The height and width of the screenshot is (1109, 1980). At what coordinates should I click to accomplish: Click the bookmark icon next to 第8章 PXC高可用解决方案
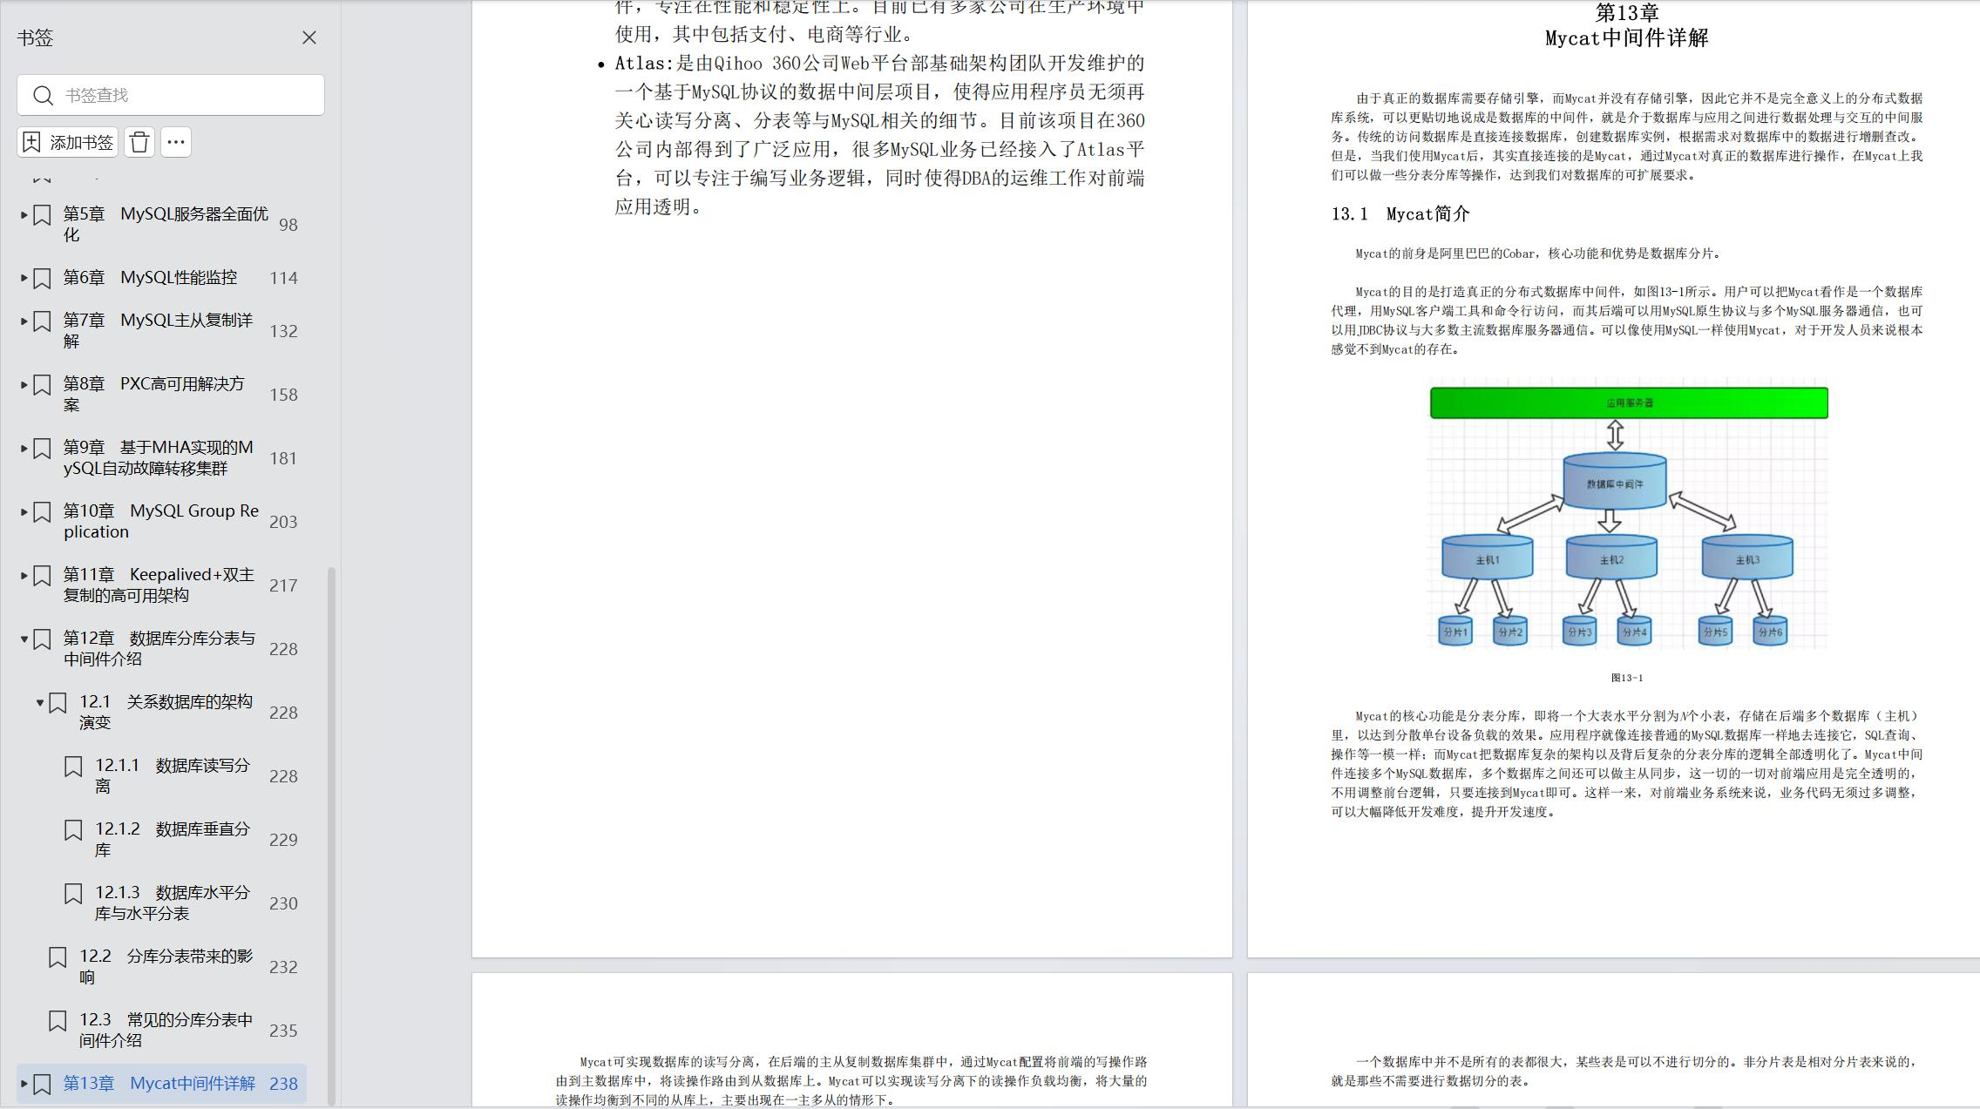[x=42, y=385]
